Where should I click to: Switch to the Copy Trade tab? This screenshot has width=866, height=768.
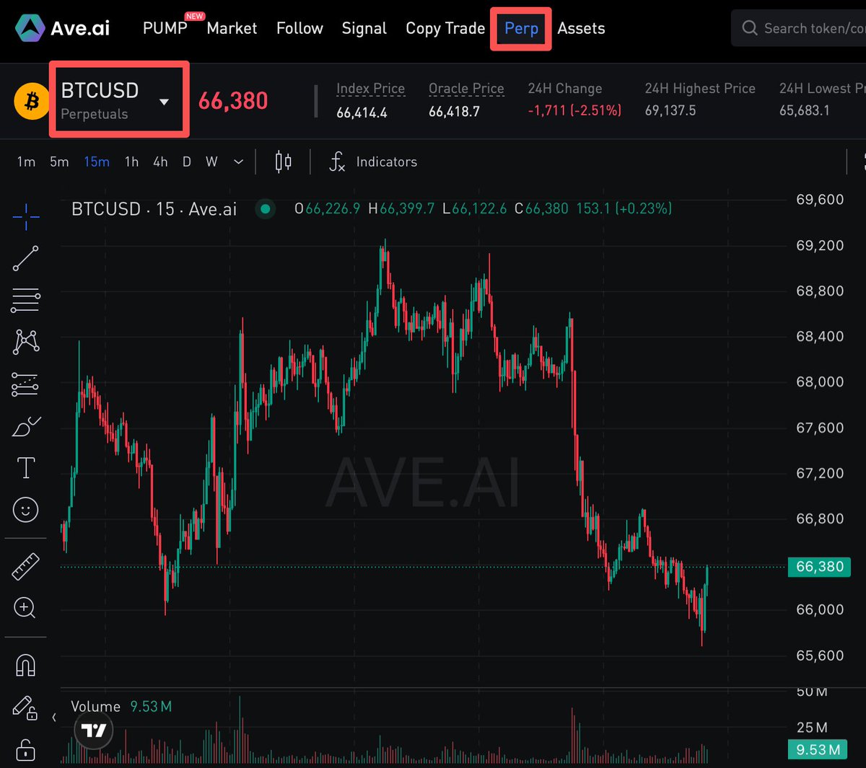click(445, 29)
